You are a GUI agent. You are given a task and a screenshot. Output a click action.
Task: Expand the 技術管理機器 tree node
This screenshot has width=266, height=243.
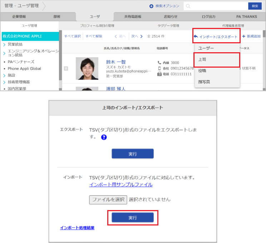(x=4, y=82)
